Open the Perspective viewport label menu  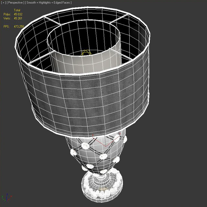(15, 3)
